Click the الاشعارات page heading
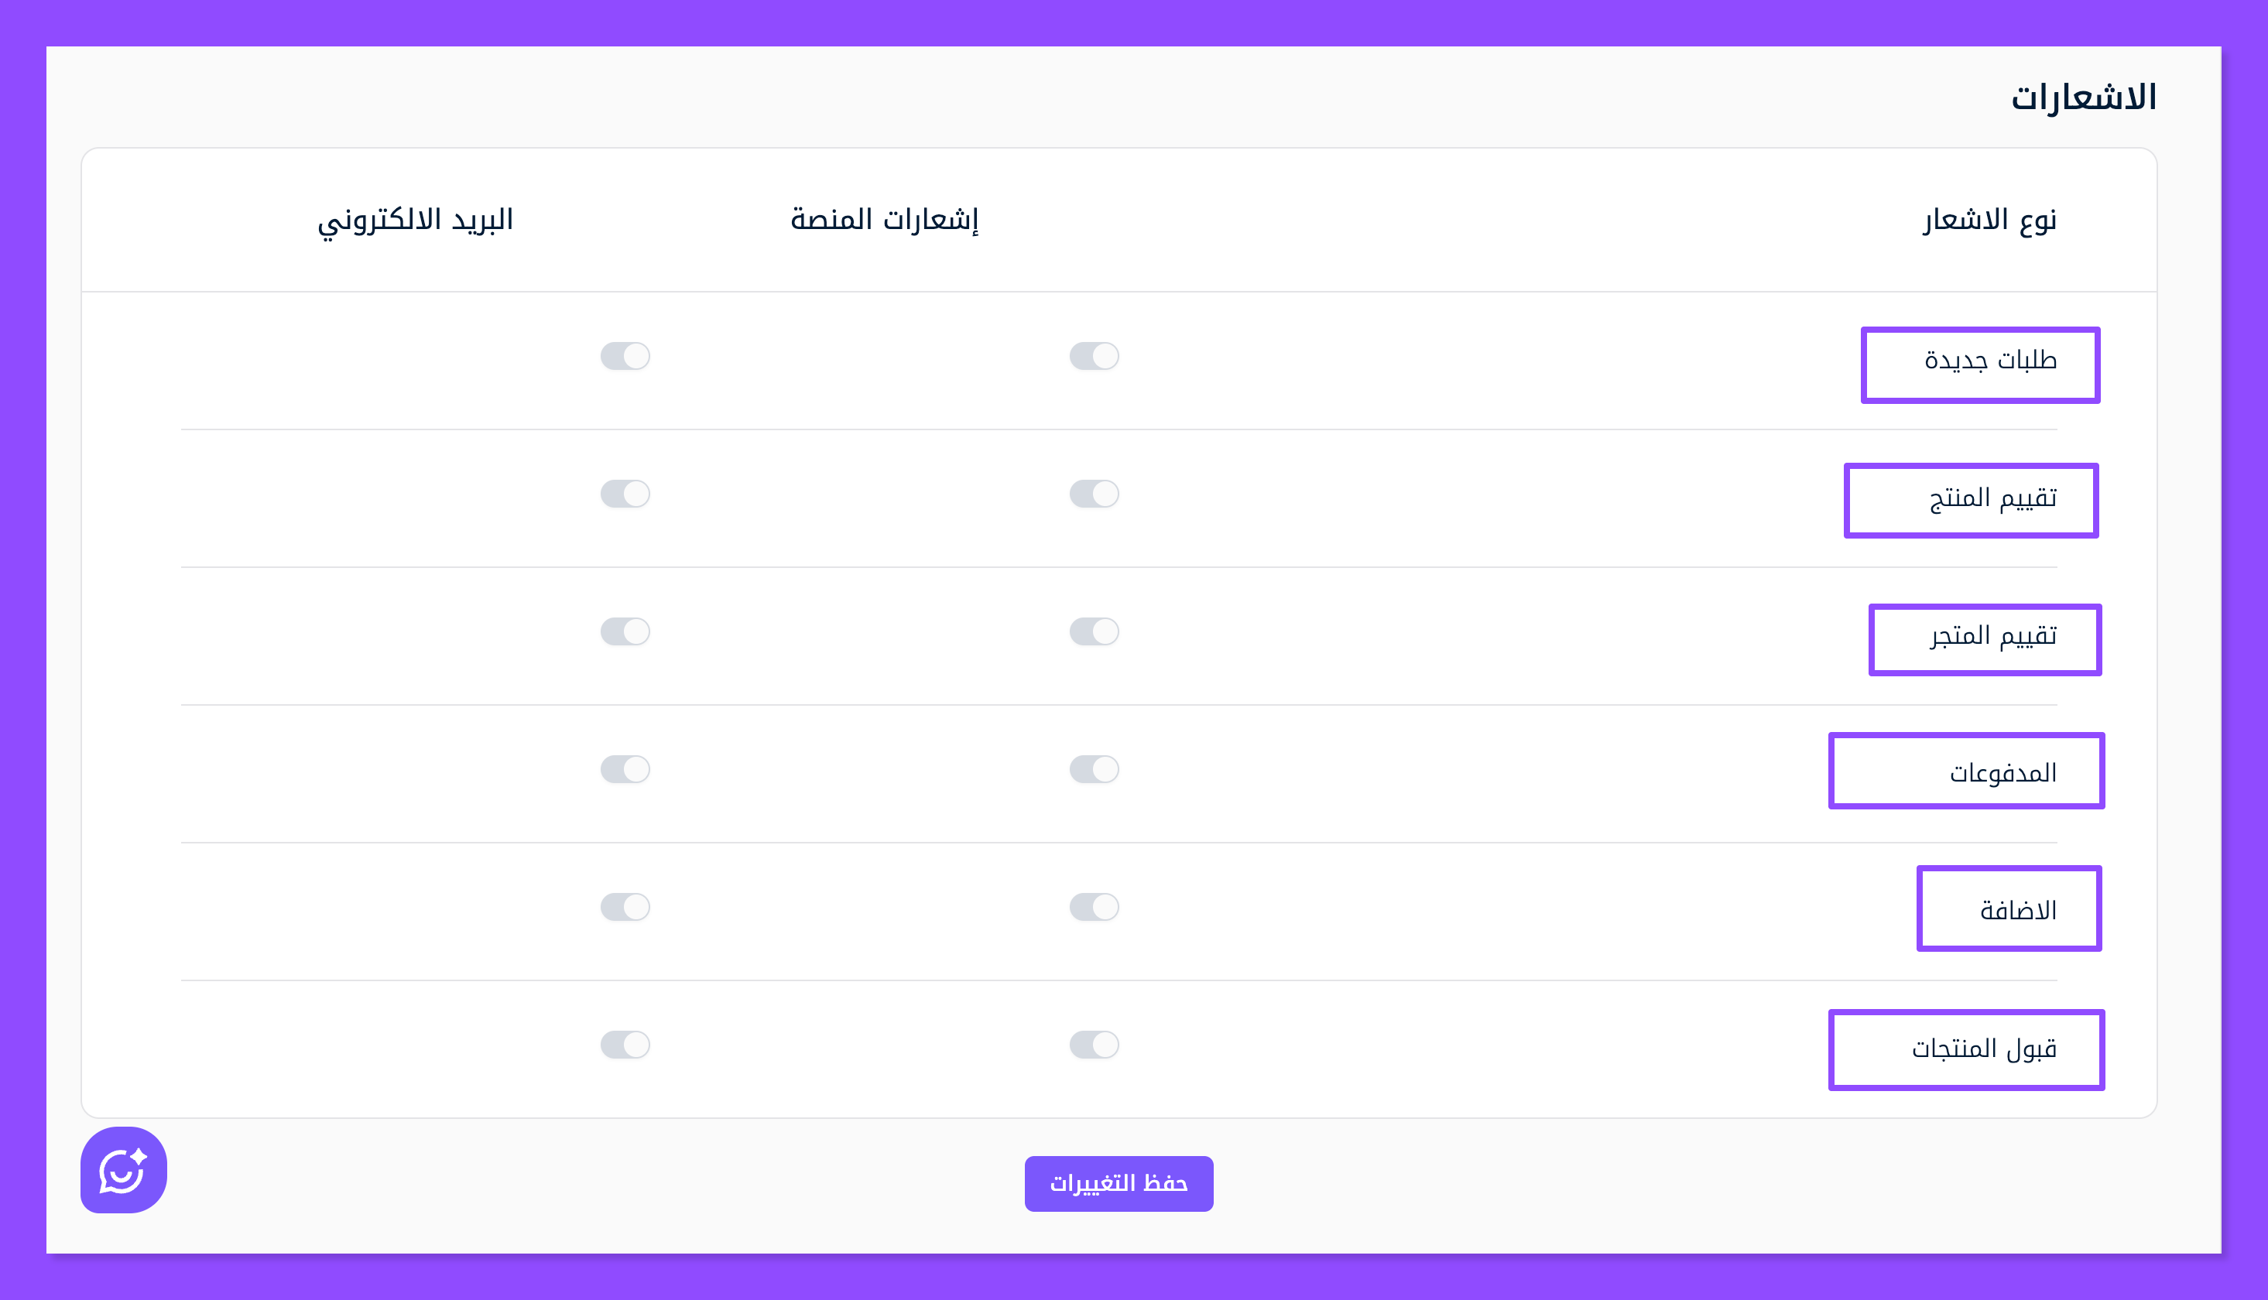This screenshot has width=2268, height=1300. (x=2083, y=97)
